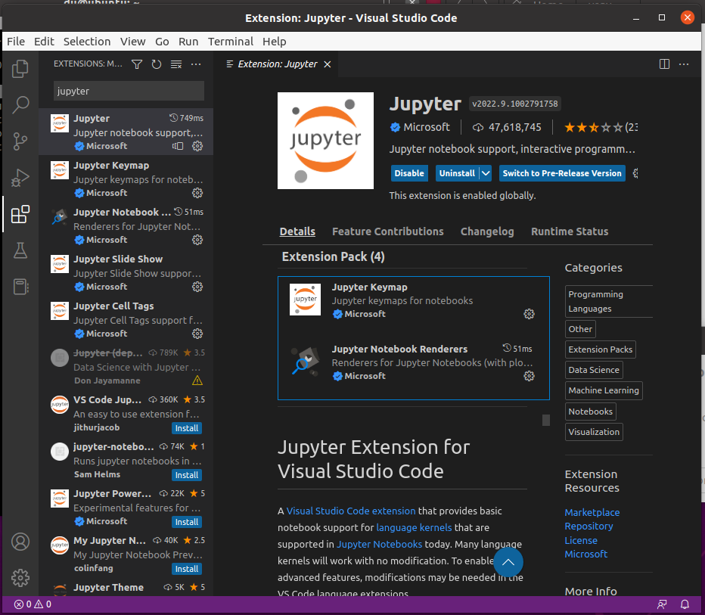The image size is (705, 615).
Task: Switch to the Changelog tab
Action: pos(487,231)
